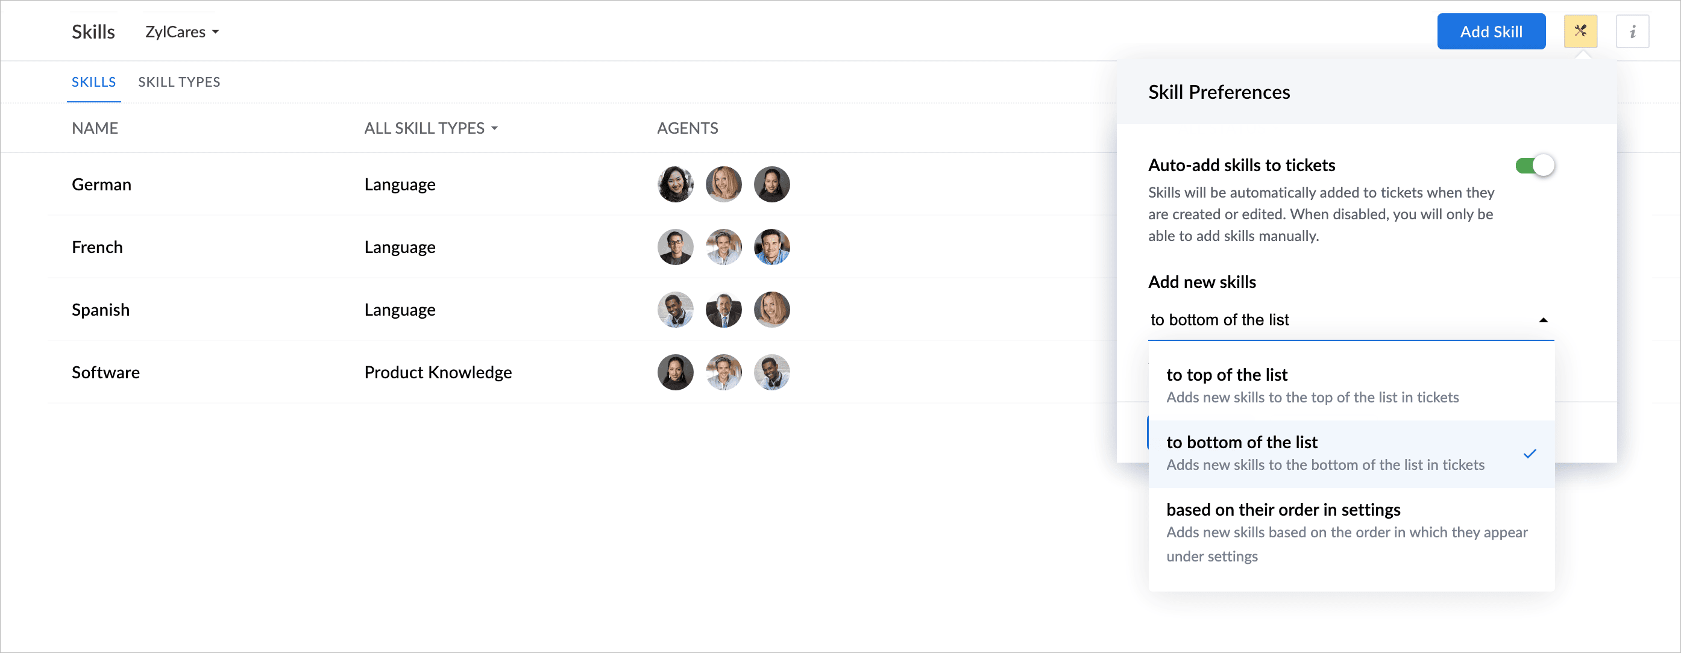Click the Add Skill button
Image resolution: width=1681 pixels, height=653 pixels.
[x=1491, y=31]
